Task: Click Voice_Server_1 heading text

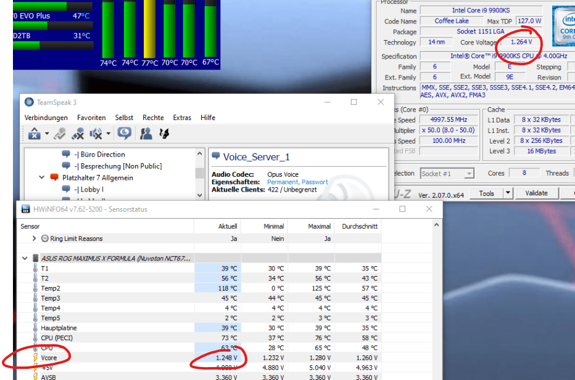Action: tap(256, 157)
